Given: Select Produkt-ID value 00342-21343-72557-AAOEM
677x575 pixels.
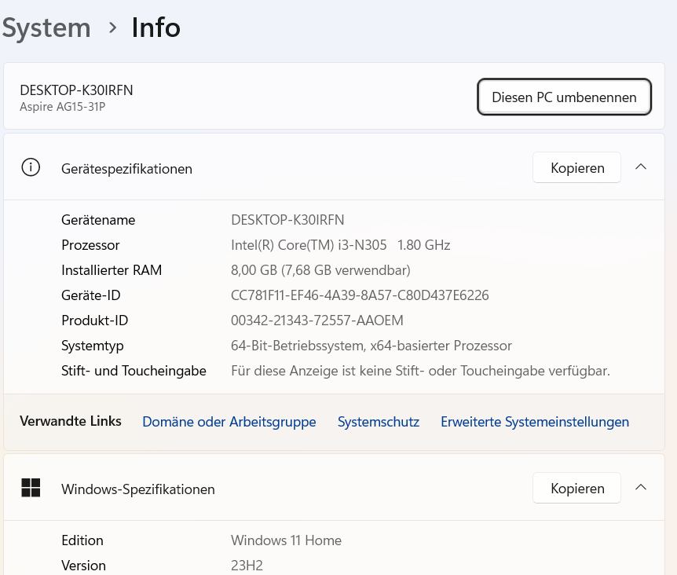Looking at the screenshot, I should [x=317, y=320].
